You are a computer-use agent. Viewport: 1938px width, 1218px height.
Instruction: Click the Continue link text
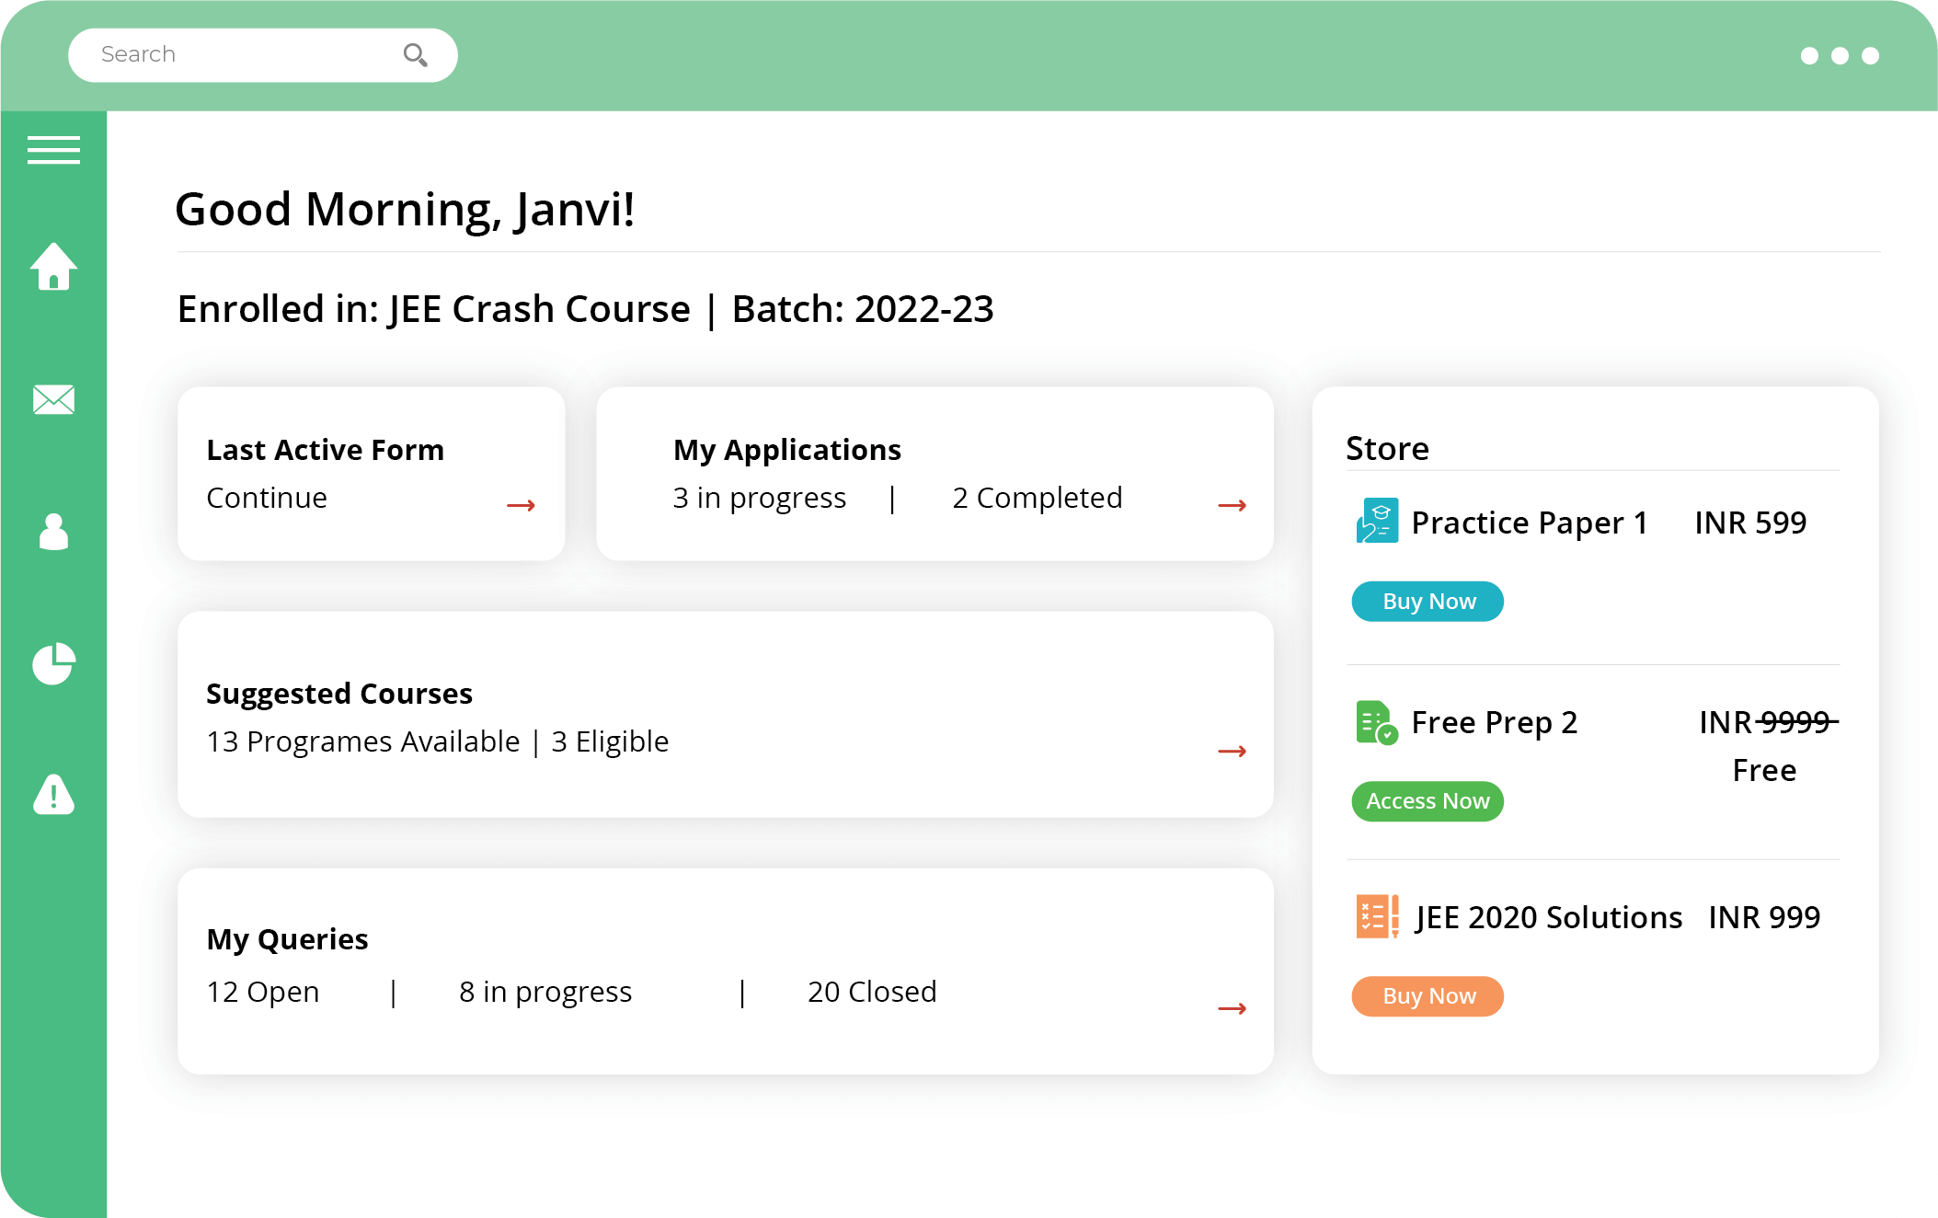[x=267, y=498]
